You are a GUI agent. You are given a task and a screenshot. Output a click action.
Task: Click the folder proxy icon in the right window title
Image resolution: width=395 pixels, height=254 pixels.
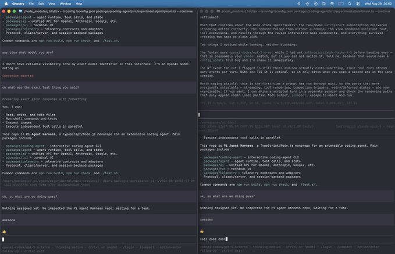click(x=218, y=11)
